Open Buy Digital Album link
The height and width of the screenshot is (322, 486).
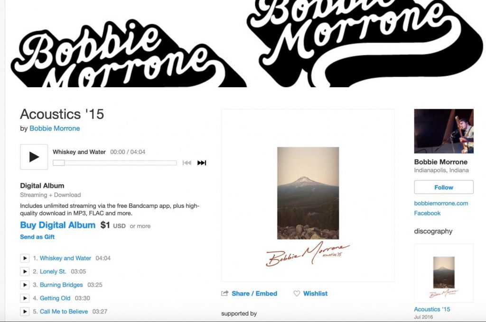57,225
